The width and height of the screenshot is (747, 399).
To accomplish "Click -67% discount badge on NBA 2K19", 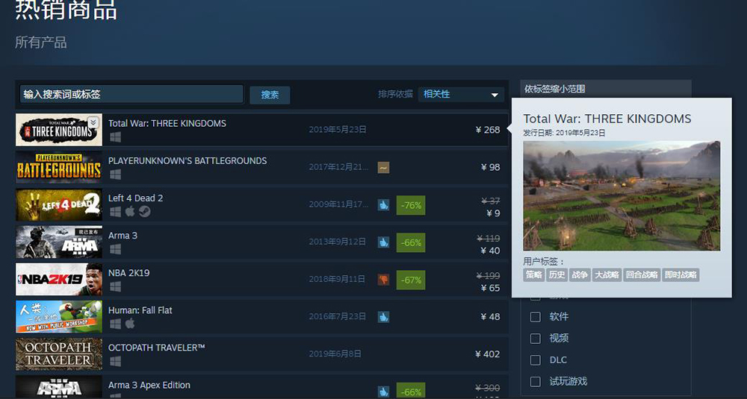I will (411, 280).
